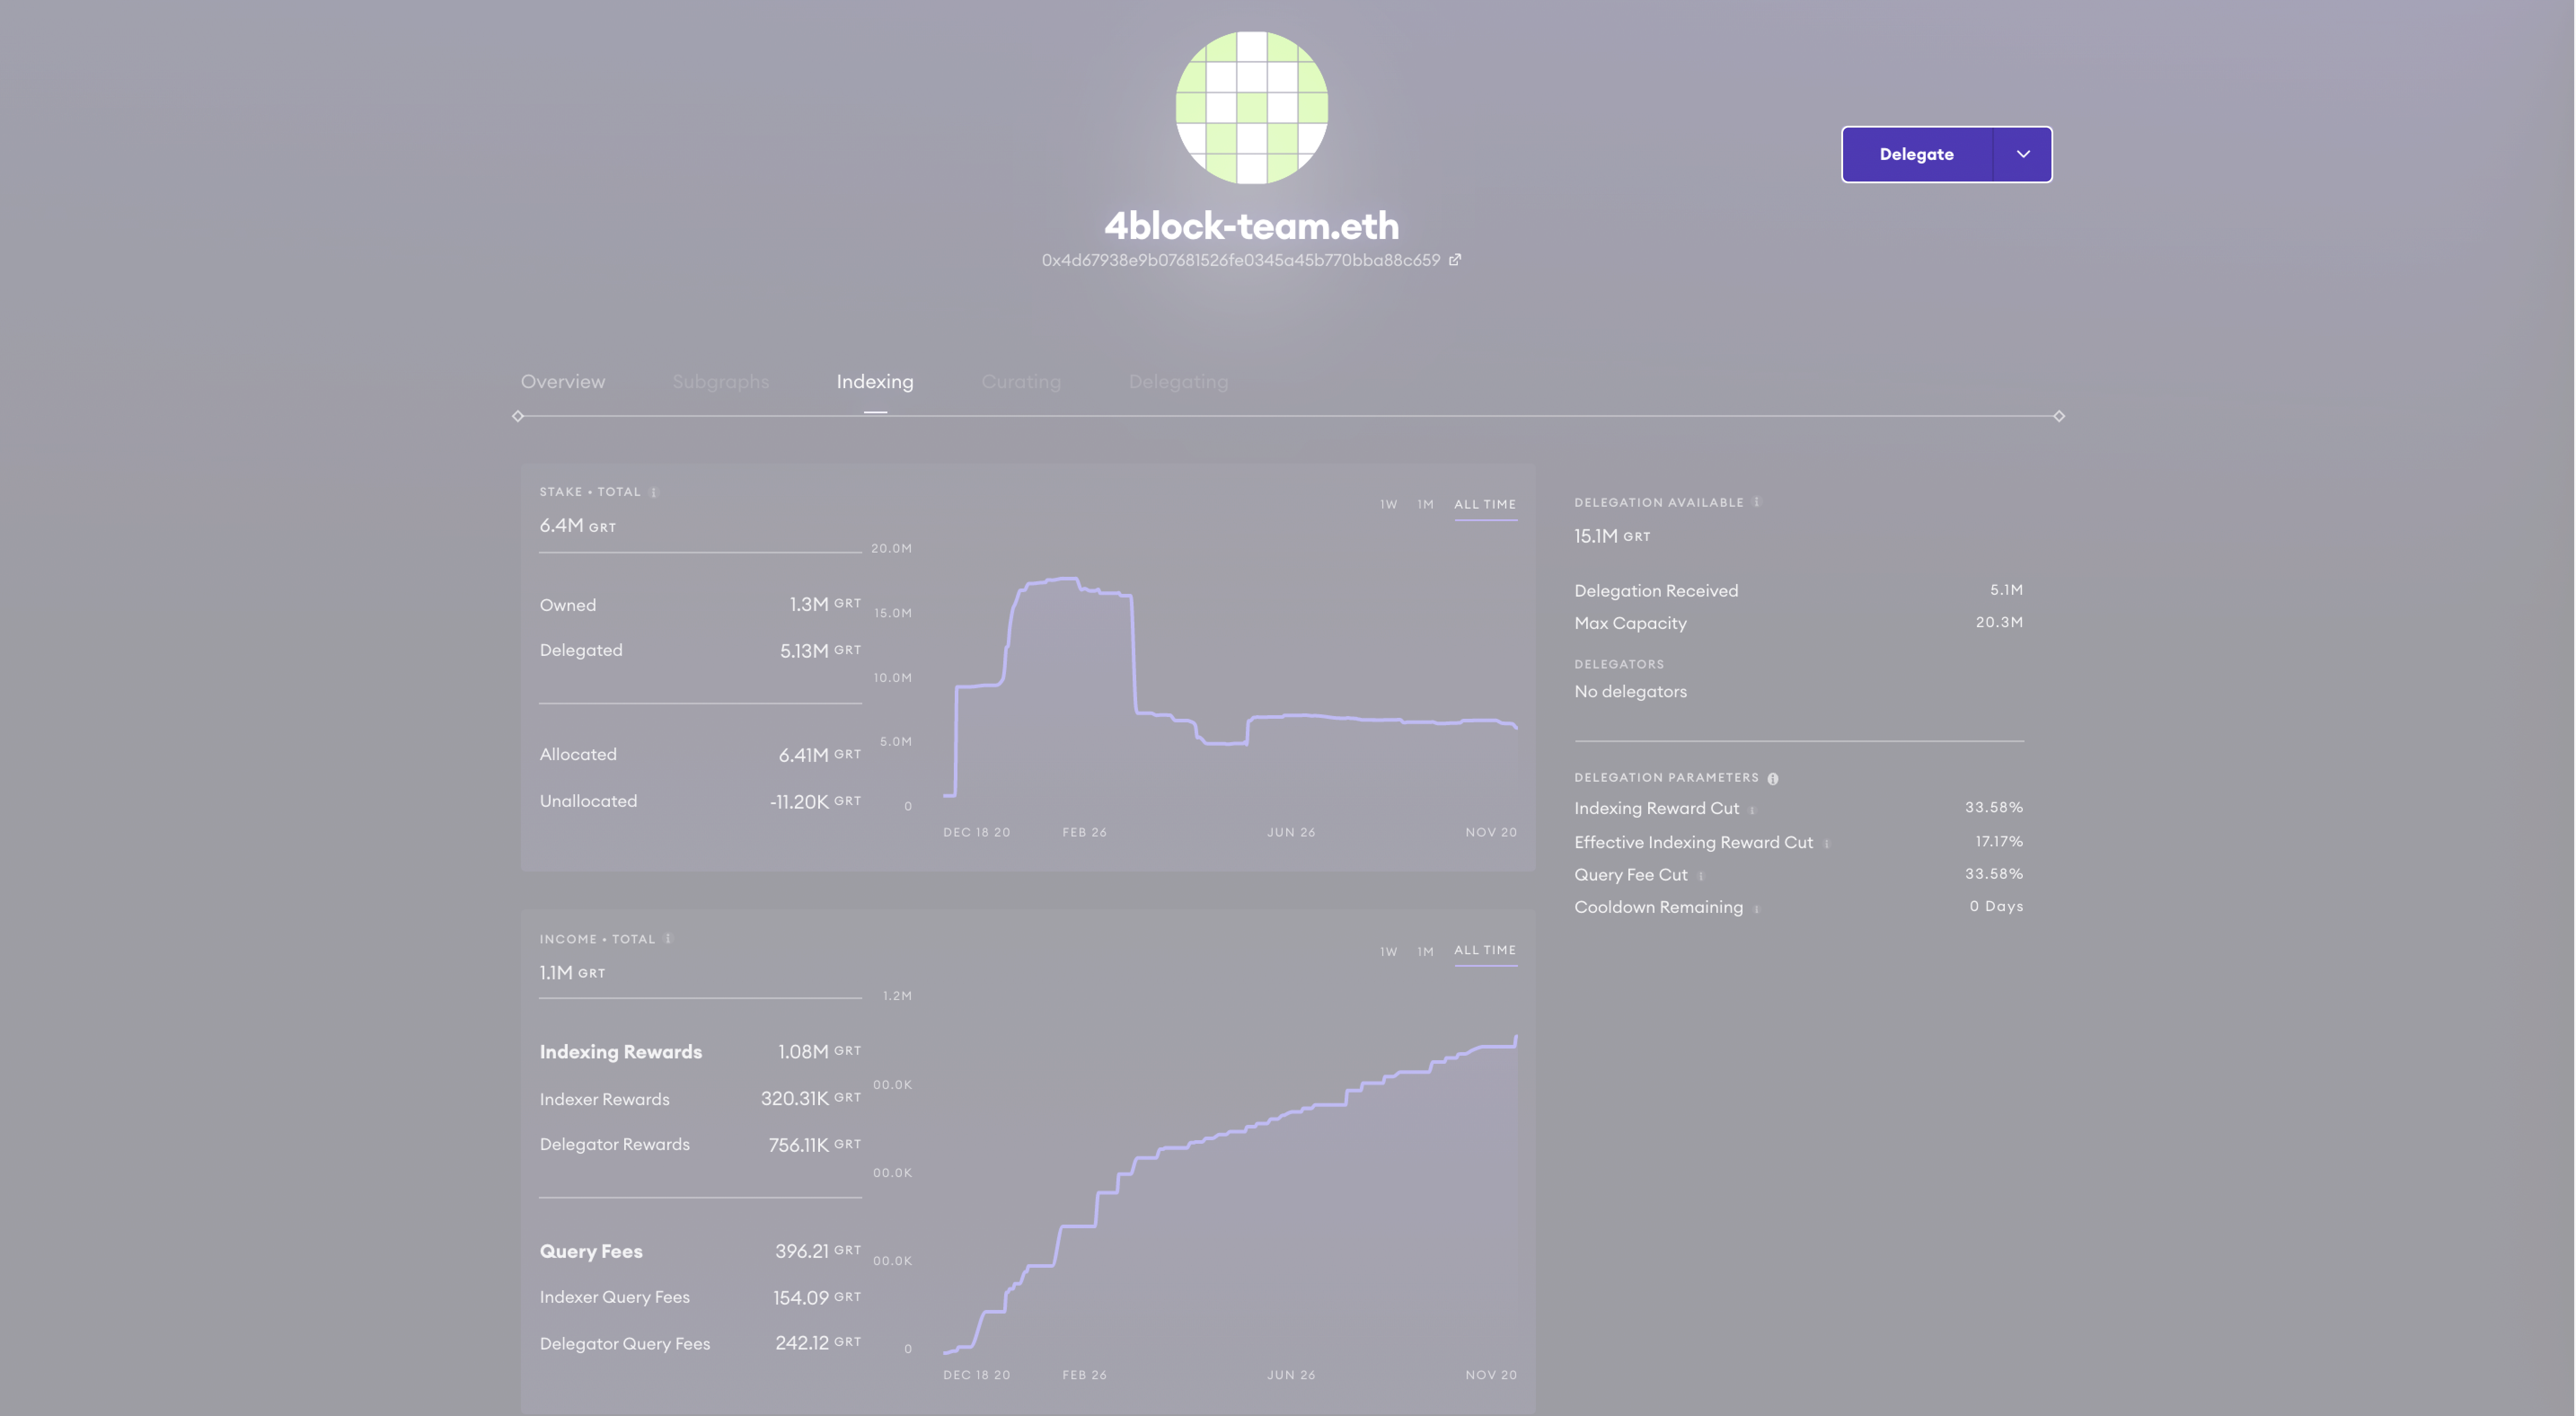The height and width of the screenshot is (1416, 2576).
Task: Click info icon for Effective Indexing Reward Cut
Action: pos(1827,843)
